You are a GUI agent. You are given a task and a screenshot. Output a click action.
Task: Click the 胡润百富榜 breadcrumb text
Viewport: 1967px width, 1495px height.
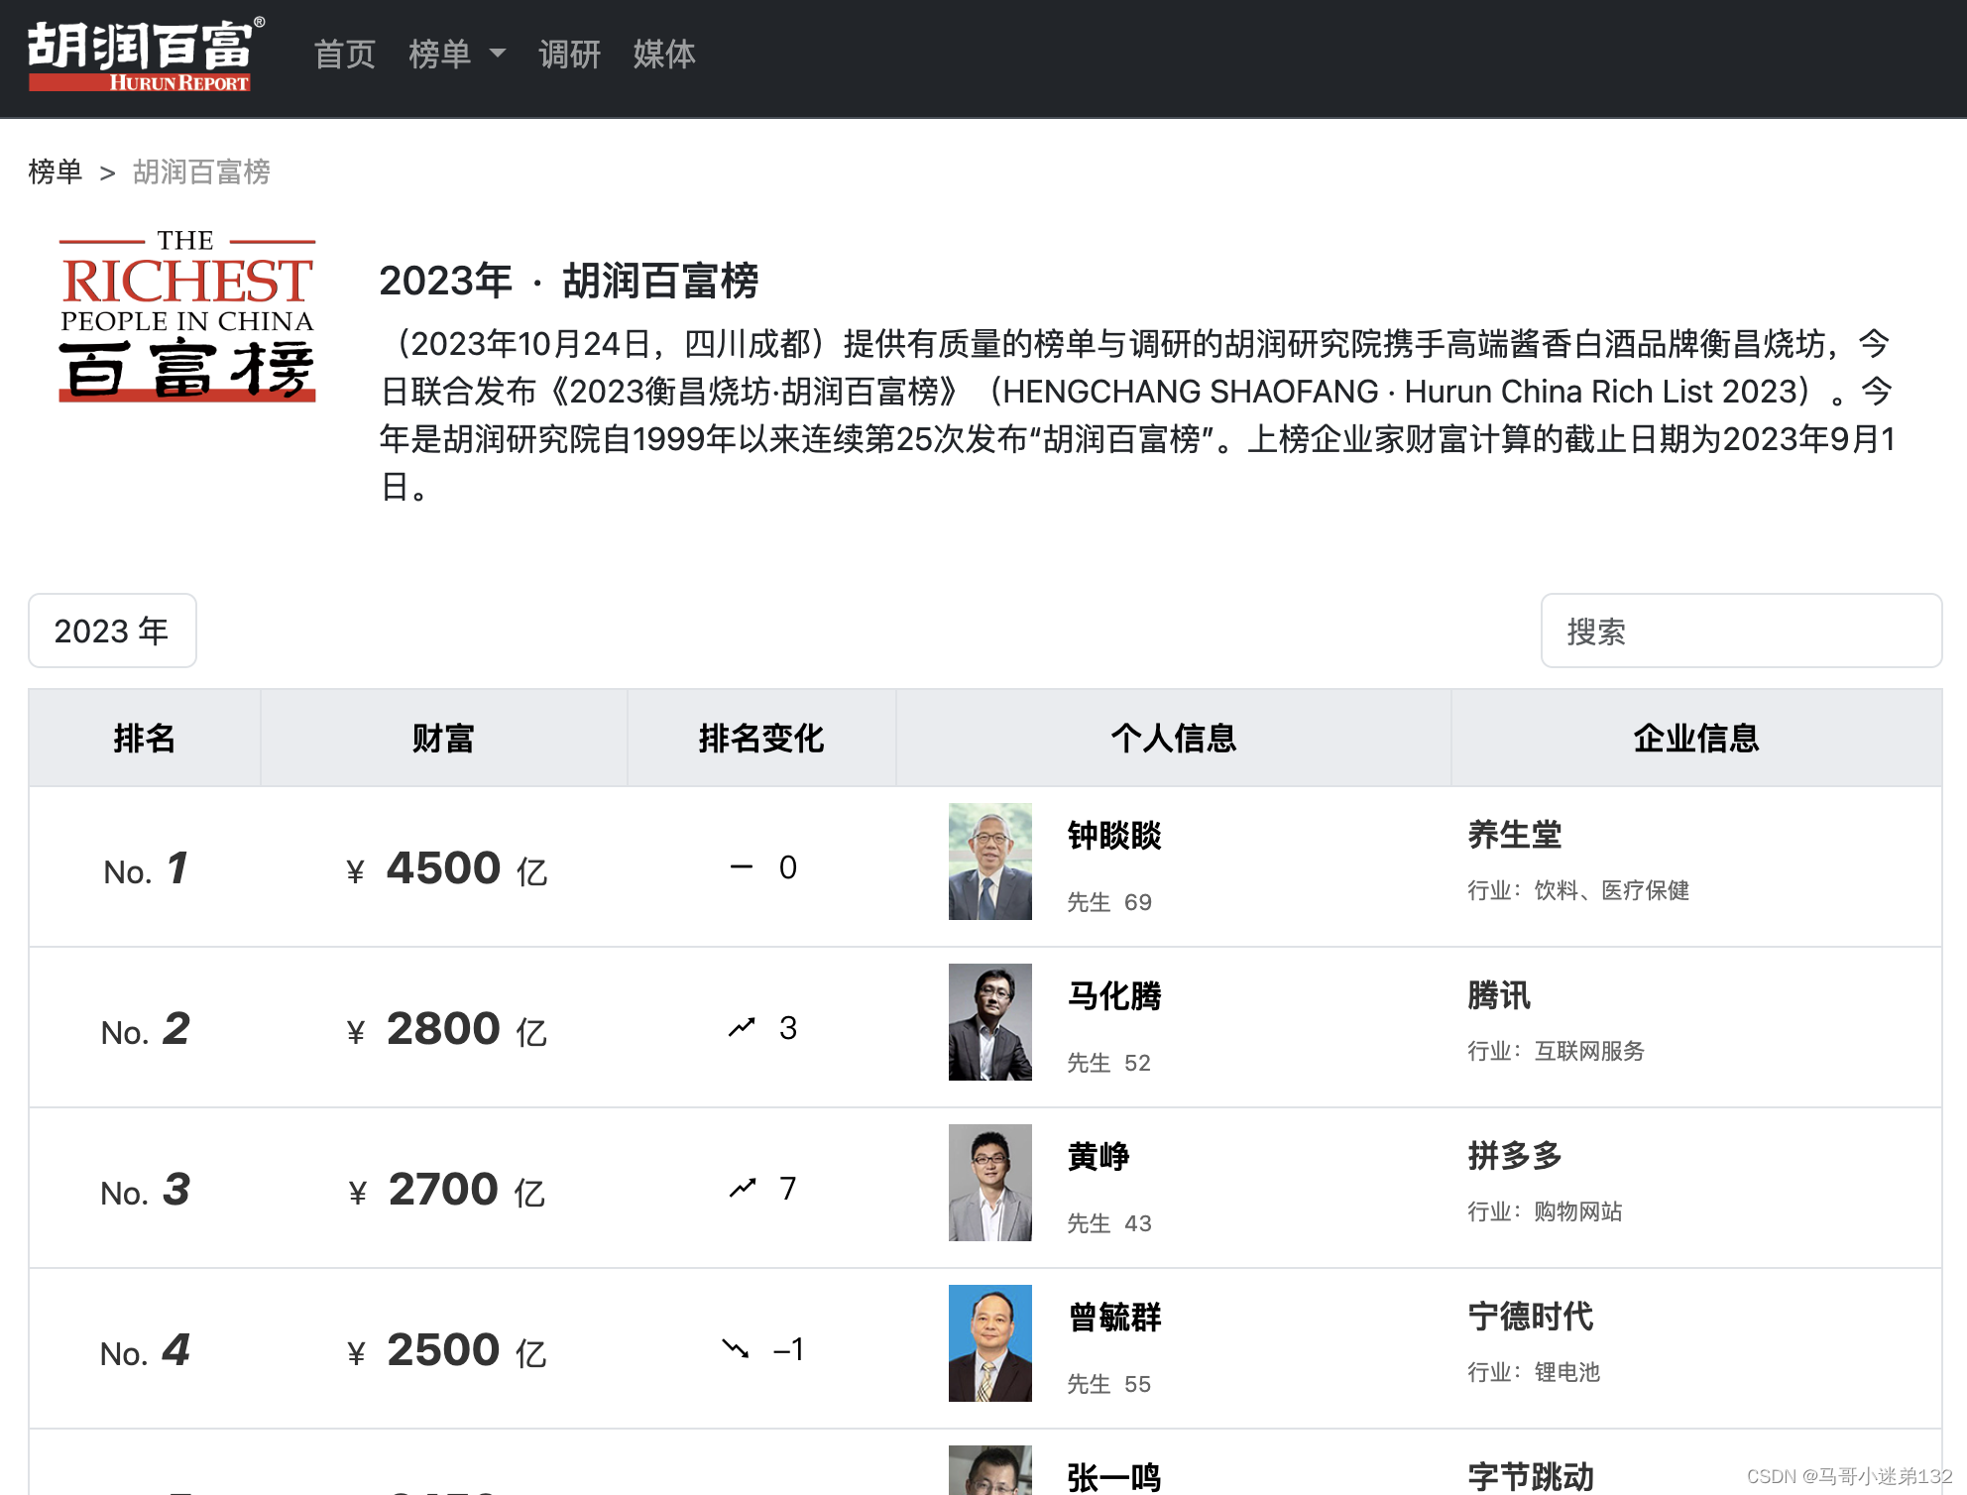click(x=201, y=172)
